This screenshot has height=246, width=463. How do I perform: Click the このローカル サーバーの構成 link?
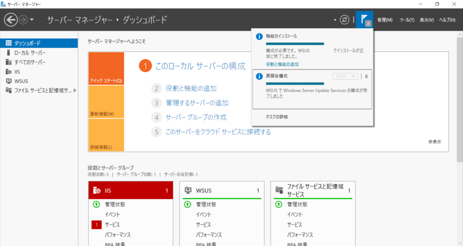(x=200, y=66)
